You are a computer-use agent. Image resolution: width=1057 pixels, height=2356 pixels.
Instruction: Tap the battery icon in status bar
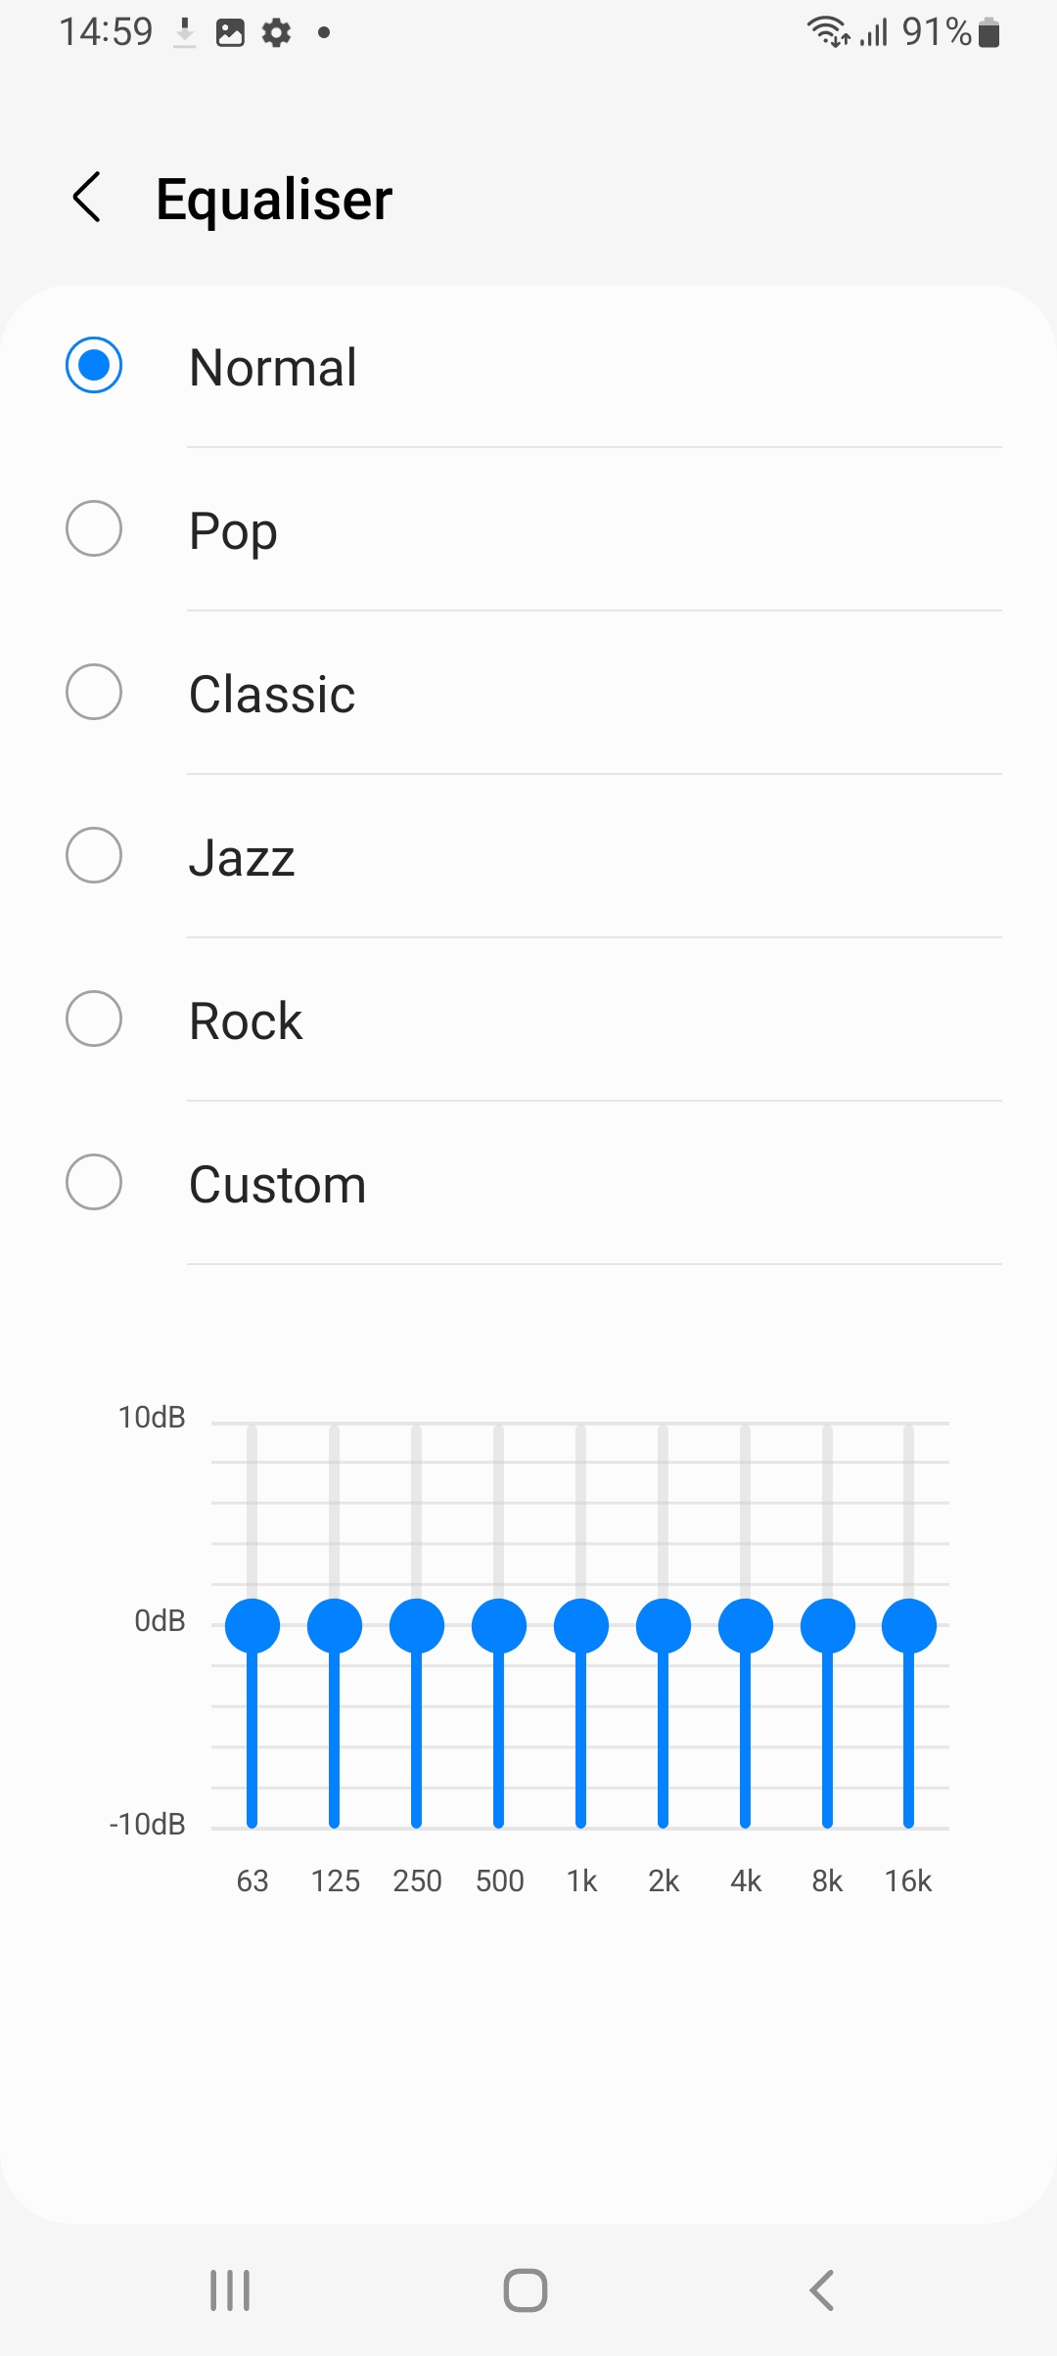(x=989, y=32)
